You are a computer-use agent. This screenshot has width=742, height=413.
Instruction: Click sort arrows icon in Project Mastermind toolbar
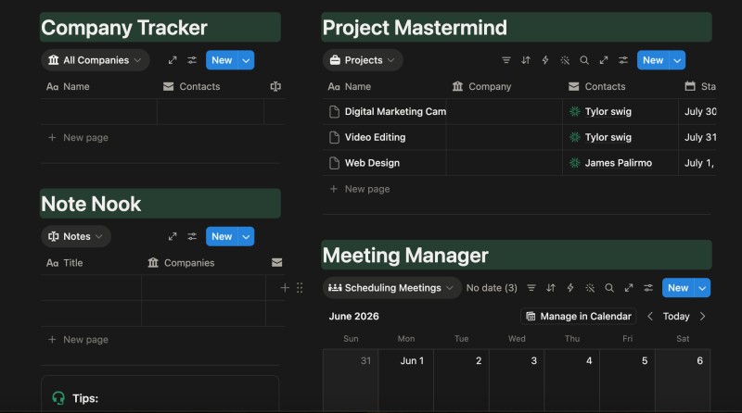(526, 60)
